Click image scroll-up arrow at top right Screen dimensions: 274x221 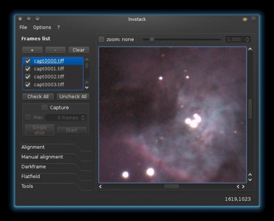[250, 49]
